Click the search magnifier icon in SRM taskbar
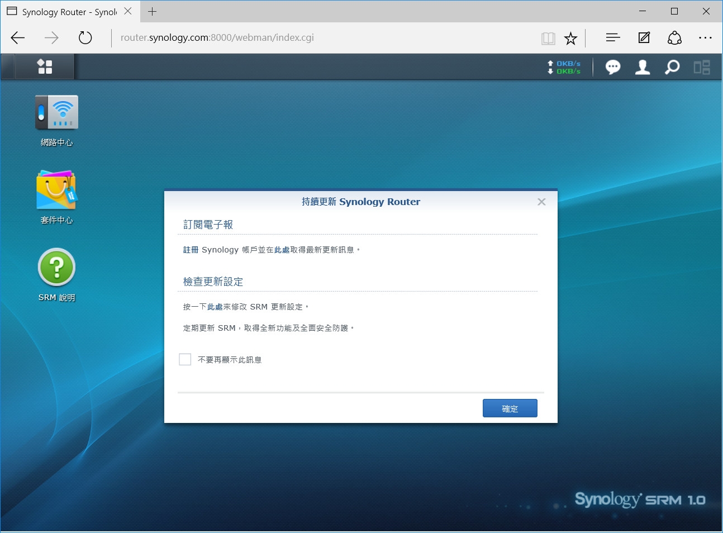Screen dimensions: 723x533 (x=672, y=68)
